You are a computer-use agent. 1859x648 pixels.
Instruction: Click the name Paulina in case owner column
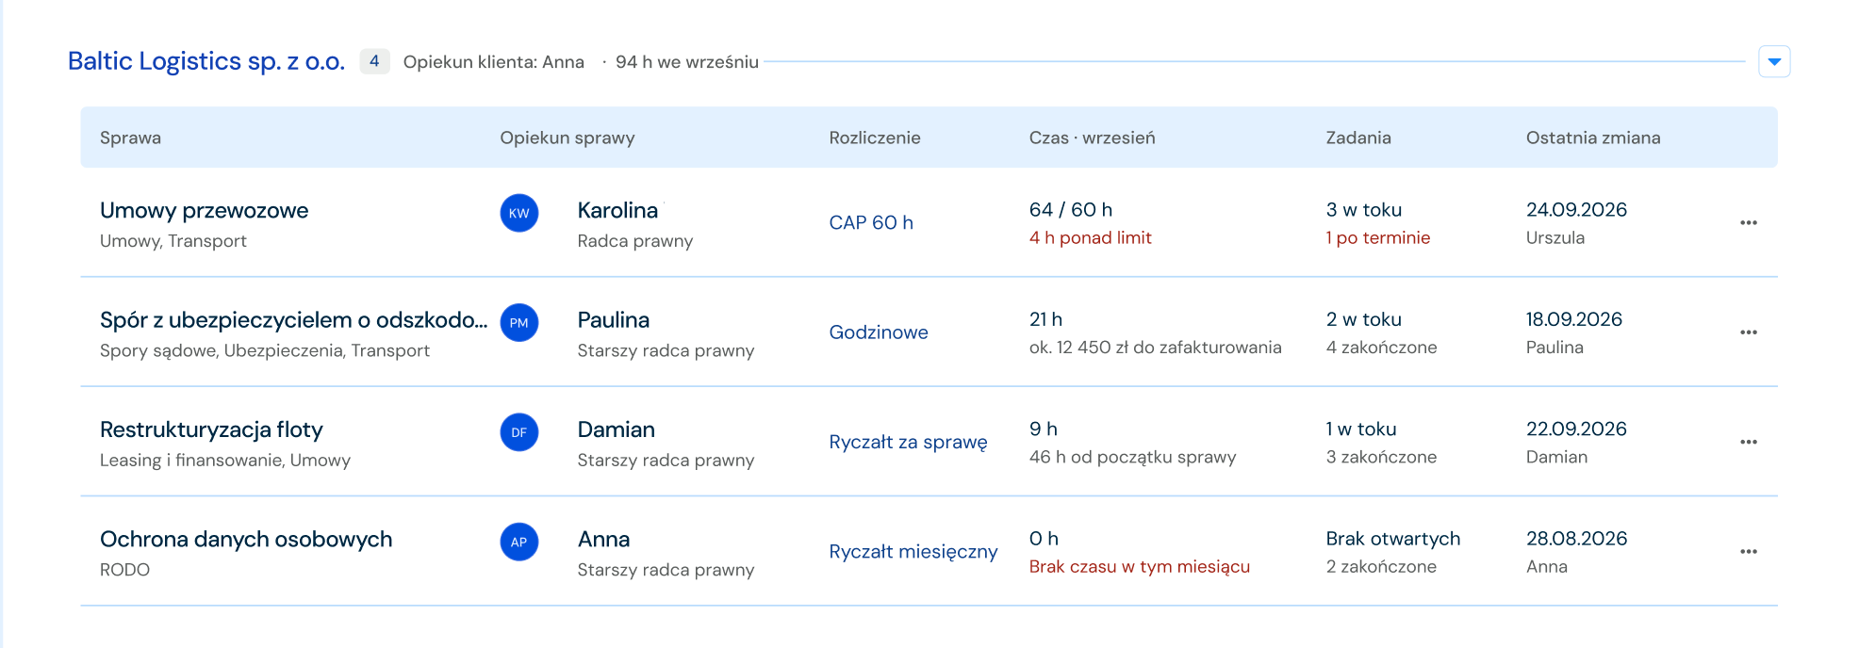tap(614, 320)
